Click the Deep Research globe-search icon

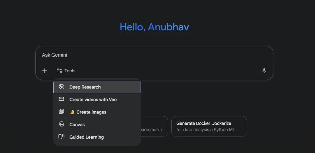(x=61, y=87)
